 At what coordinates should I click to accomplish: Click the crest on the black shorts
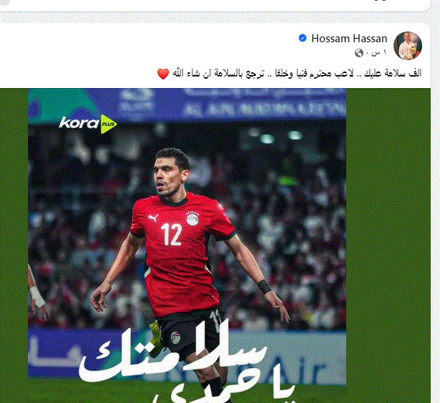pyautogui.click(x=176, y=338)
